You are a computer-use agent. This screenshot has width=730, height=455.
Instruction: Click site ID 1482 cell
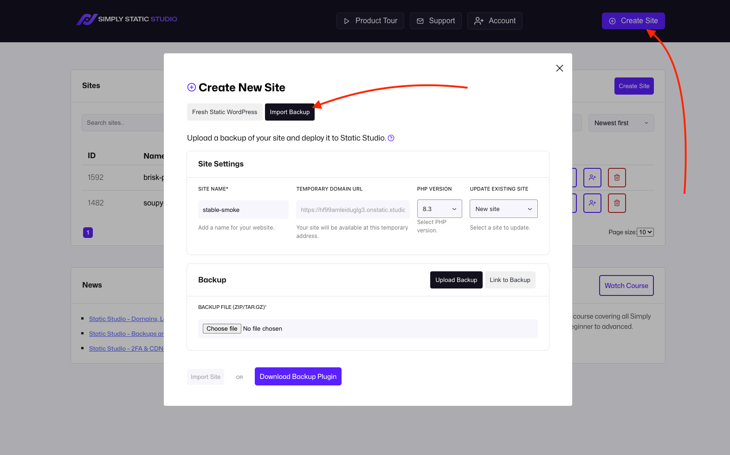click(96, 203)
